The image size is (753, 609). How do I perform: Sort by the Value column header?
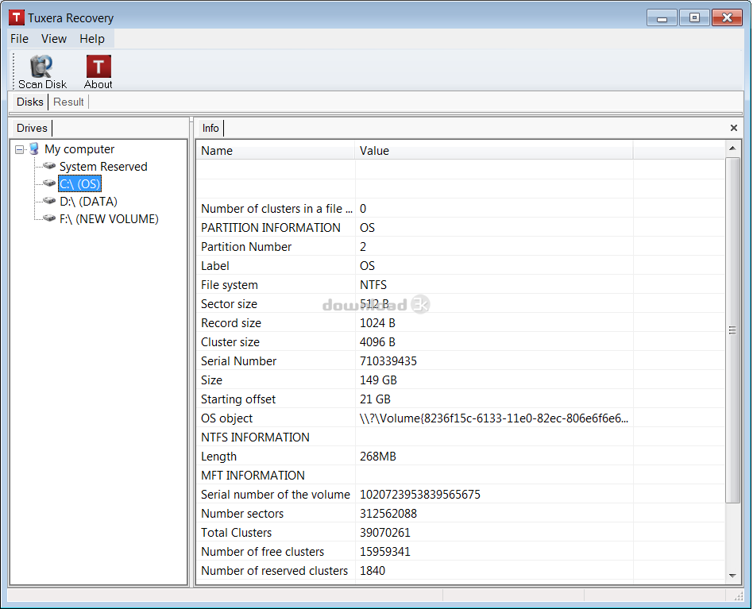tap(494, 151)
